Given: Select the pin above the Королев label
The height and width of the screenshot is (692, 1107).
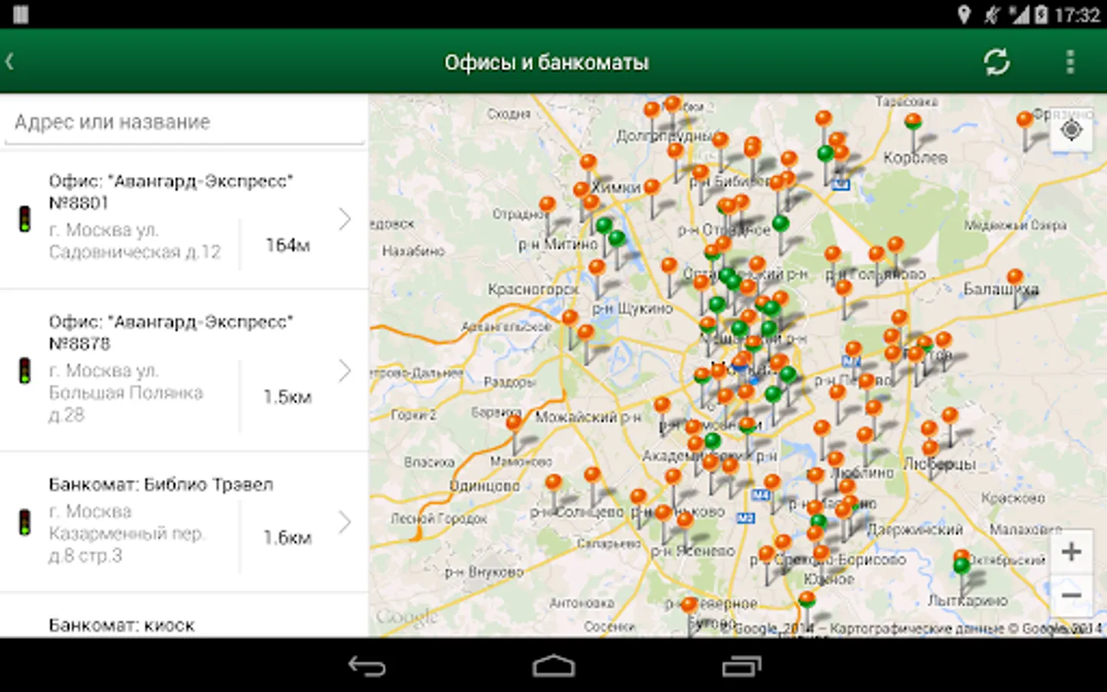Looking at the screenshot, I should 913,121.
